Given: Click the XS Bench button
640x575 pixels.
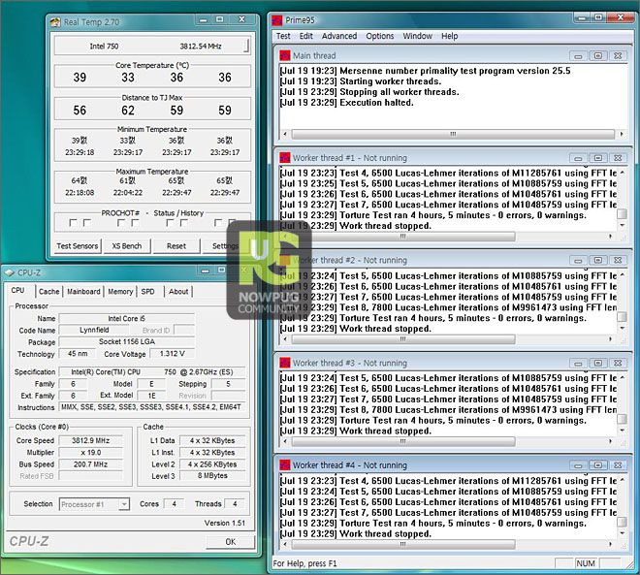Looking at the screenshot, I should 127,246.
